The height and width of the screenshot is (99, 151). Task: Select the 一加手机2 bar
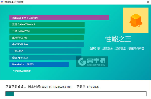point(45,51)
